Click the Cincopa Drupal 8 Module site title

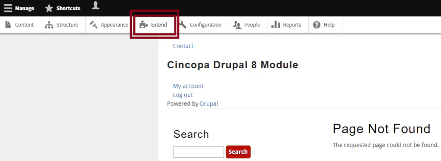[233, 65]
